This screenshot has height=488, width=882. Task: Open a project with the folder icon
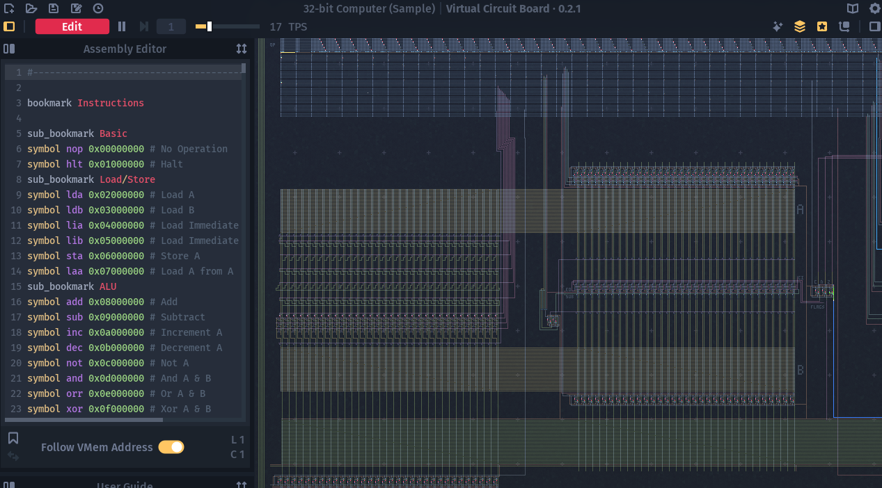tap(31, 8)
